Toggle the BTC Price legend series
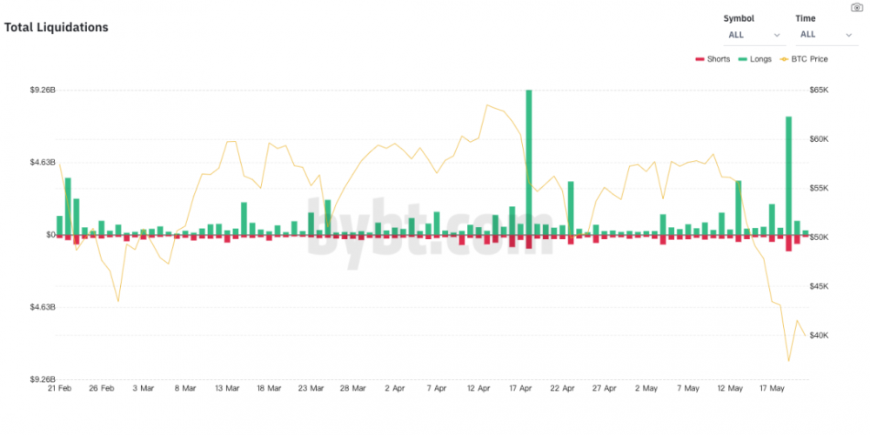Screen dimensions: 870x435 tap(803, 59)
